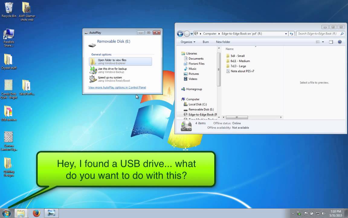Toggle the preview pane button

[331, 42]
